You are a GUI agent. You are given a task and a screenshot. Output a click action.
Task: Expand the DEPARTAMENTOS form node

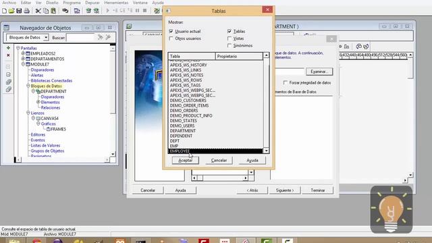pos(23,59)
